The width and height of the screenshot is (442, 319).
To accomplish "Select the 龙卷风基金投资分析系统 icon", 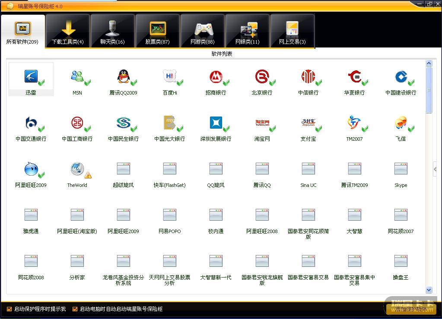I will click(124, 261).
